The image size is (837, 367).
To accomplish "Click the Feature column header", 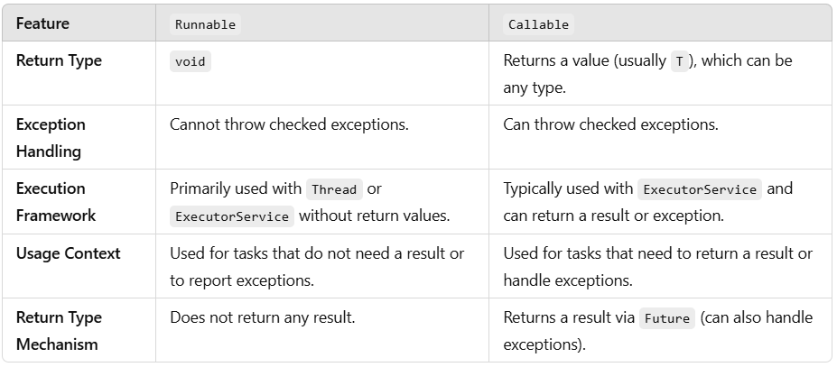I will pyautogui.click(x=42, y=23).
